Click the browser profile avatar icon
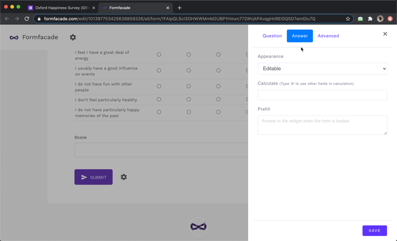Screen dimensions: 397x241 (x=380, y=19)
